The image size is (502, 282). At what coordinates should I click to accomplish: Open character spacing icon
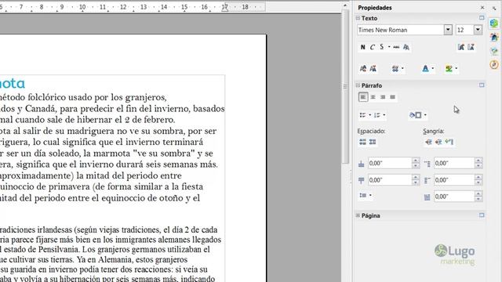tap(395, 68)
